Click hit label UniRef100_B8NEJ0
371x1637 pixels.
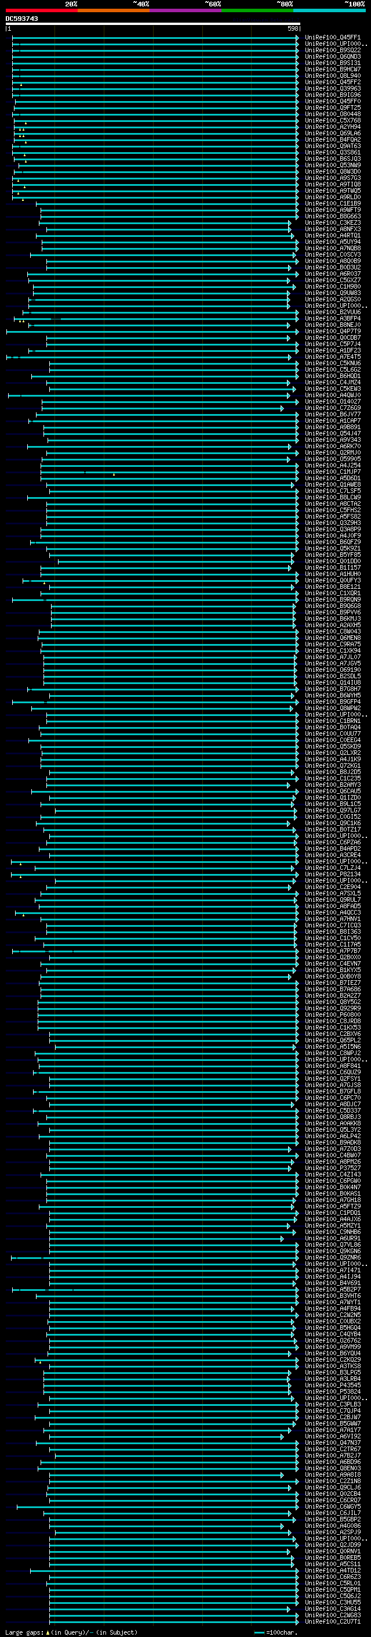coord(332,325)
